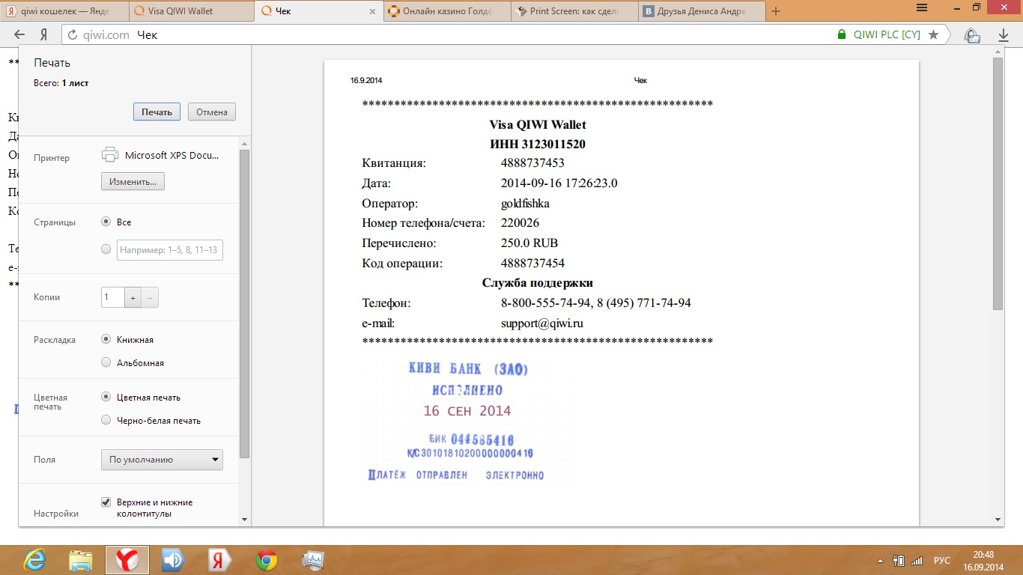Screen dimensions: 1023x575
Task: Show hidden tray icons arrow
Action: pyautogui.click(x=881, y=561)
